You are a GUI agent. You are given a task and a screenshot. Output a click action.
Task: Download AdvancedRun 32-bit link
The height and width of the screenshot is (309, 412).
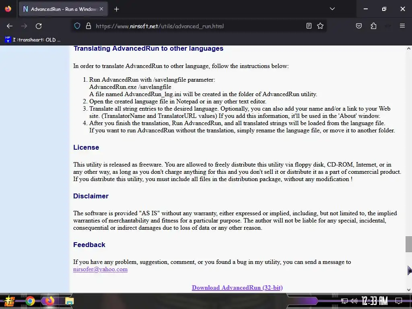[x=237, y=288]
